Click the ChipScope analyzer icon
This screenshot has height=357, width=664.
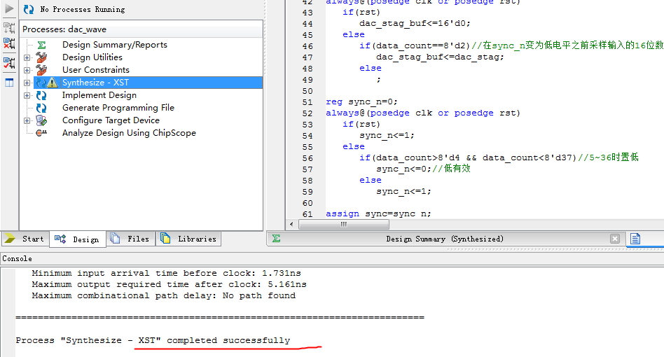41,133
